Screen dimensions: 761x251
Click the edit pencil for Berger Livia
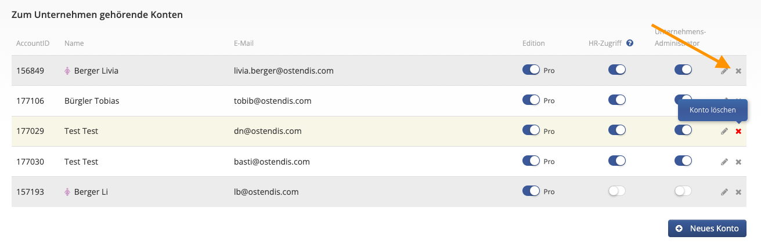tap(724, 71)
